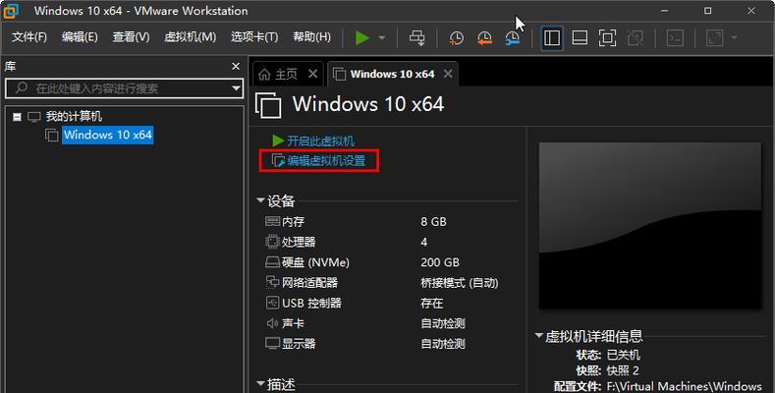Select Windows 10 x64 in library tree
The height and width of the screenshot is (393, 775).
[x=108, y=135]
